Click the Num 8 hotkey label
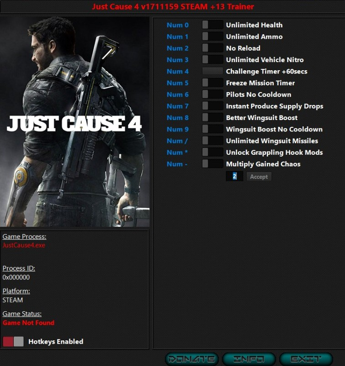The height and width of the screenshot is (366, 345). (x=178, y=118)
